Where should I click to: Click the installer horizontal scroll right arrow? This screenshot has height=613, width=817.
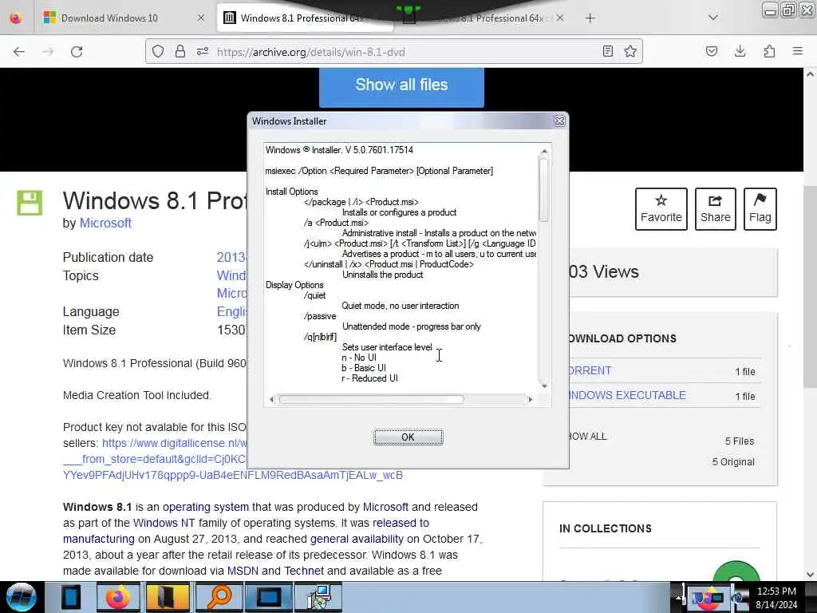(x=531, y=399)
